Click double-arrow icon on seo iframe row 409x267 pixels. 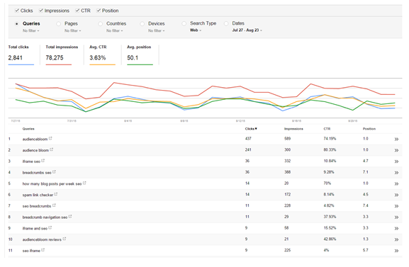point(396,251)
